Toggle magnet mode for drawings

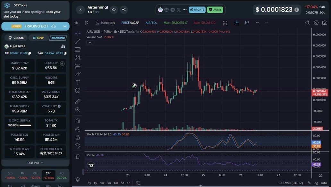click(78, 121)
